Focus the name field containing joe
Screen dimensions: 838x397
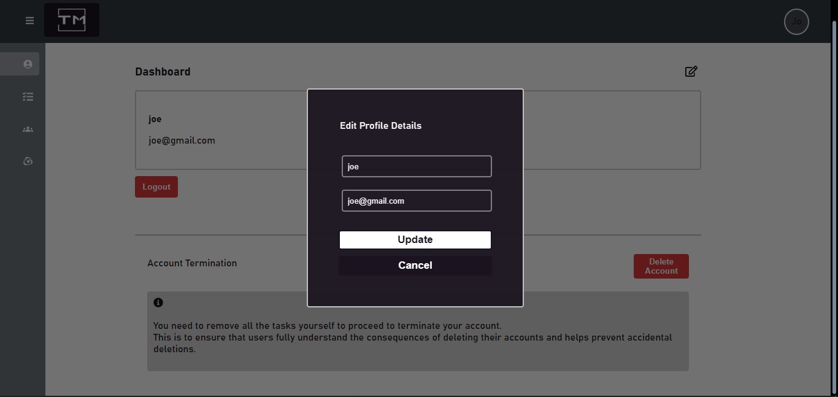tap(417, 166)
